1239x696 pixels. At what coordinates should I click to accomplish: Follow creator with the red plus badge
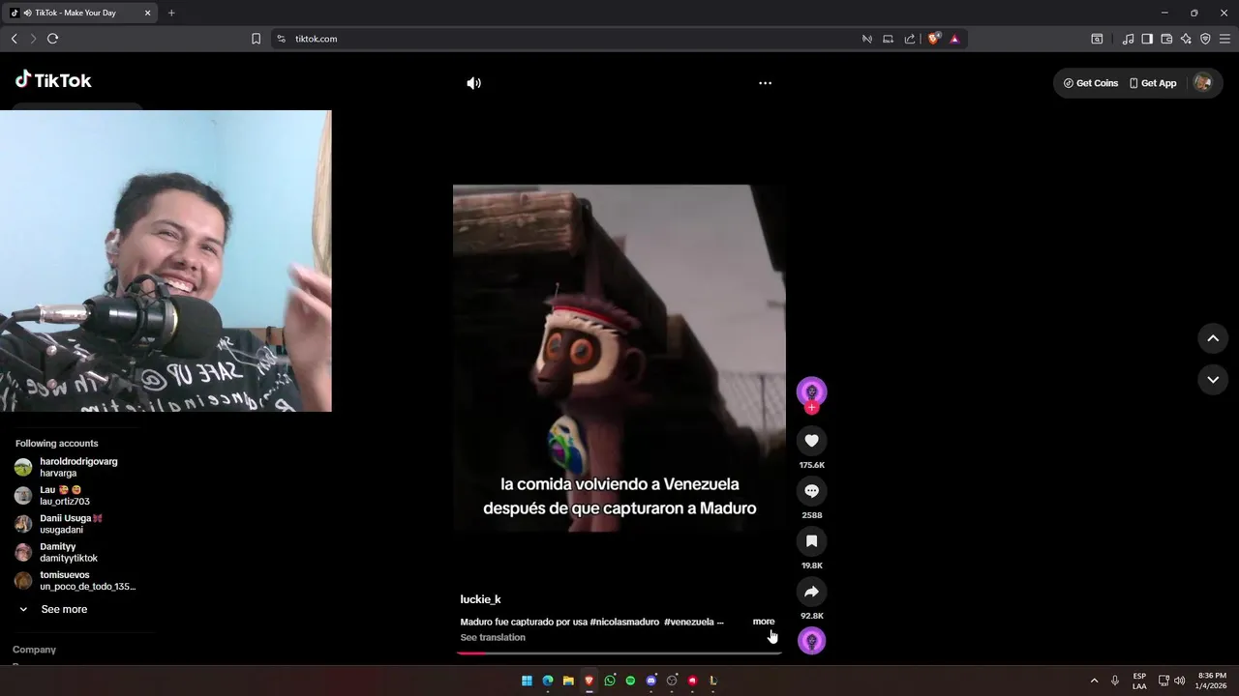point(811,408)
